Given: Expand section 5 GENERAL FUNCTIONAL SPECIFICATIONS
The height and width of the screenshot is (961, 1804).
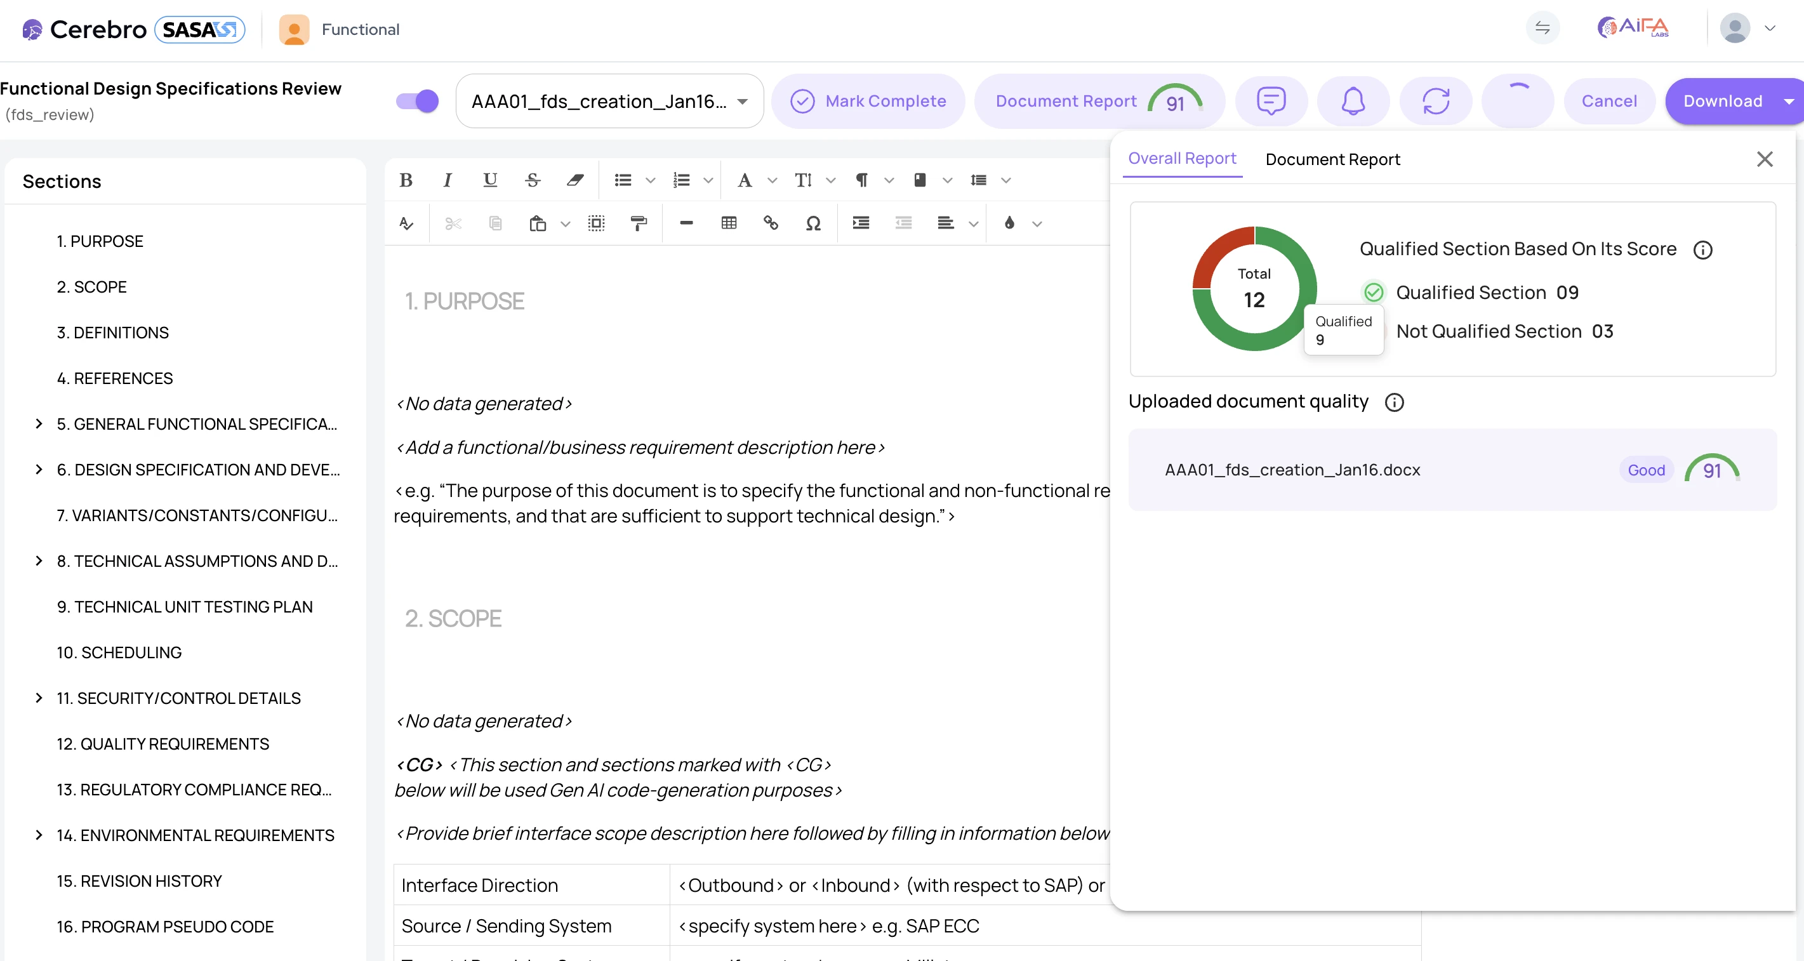Looking at the screenshot, I should tap(39, 423).
